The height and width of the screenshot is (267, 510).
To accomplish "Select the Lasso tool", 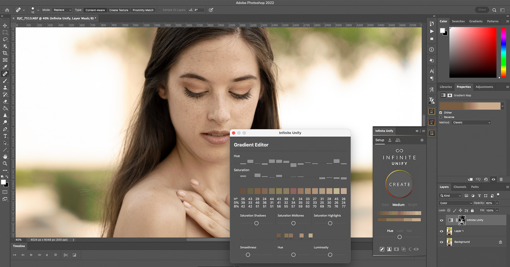I will pos(5,39).
